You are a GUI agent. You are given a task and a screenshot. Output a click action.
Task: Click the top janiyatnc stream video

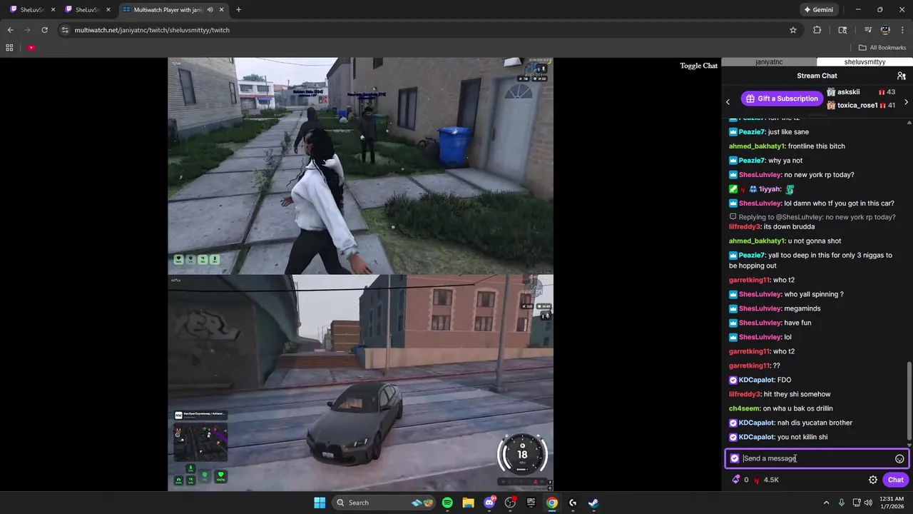click(x=360, y=166)
